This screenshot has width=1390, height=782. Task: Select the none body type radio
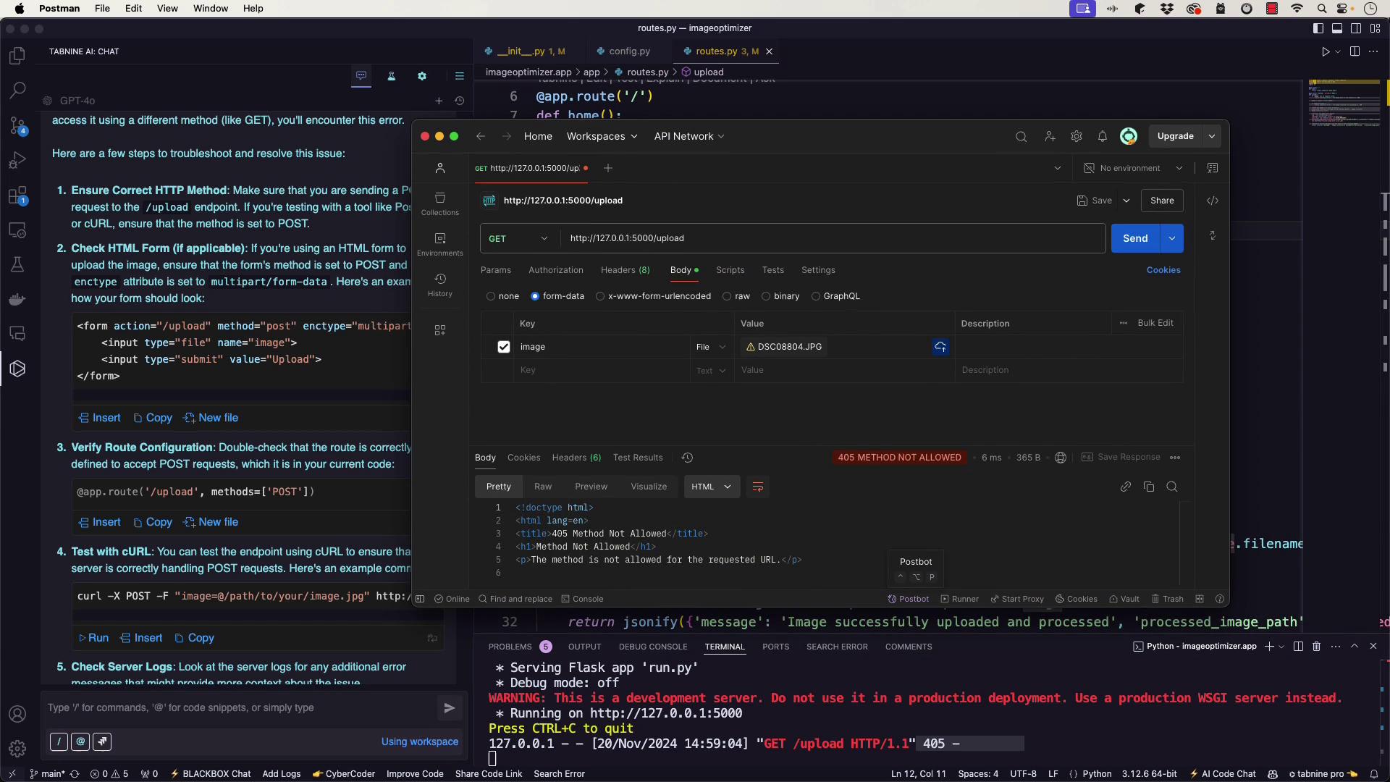click(x=491, y=296)
